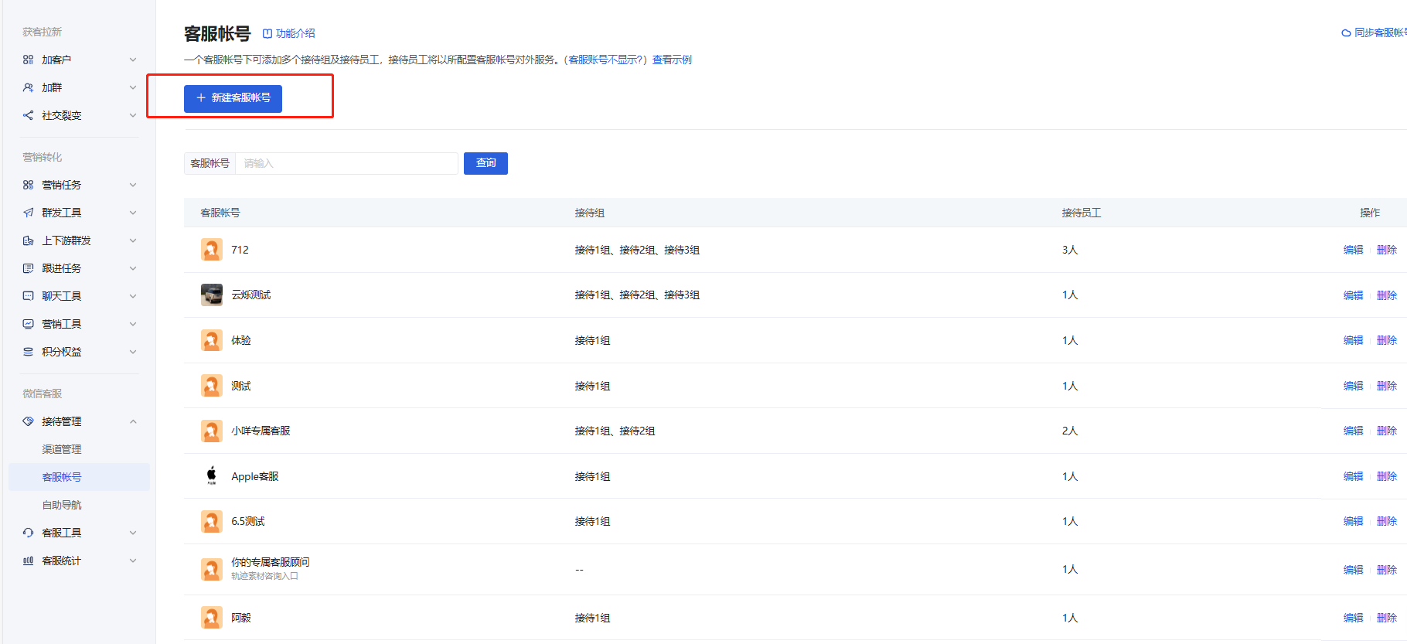Click the 上下游群发 icon
The height and width of the screenshot is (644, 1407).
coord(28,240)
